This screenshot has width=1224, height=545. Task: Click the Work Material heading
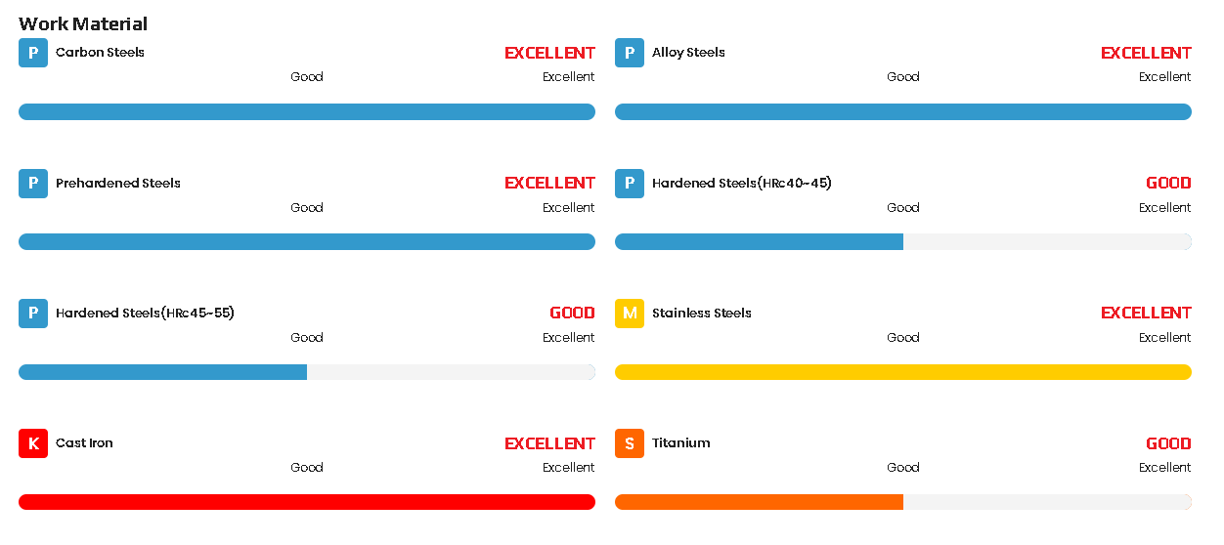pos(83,23)
